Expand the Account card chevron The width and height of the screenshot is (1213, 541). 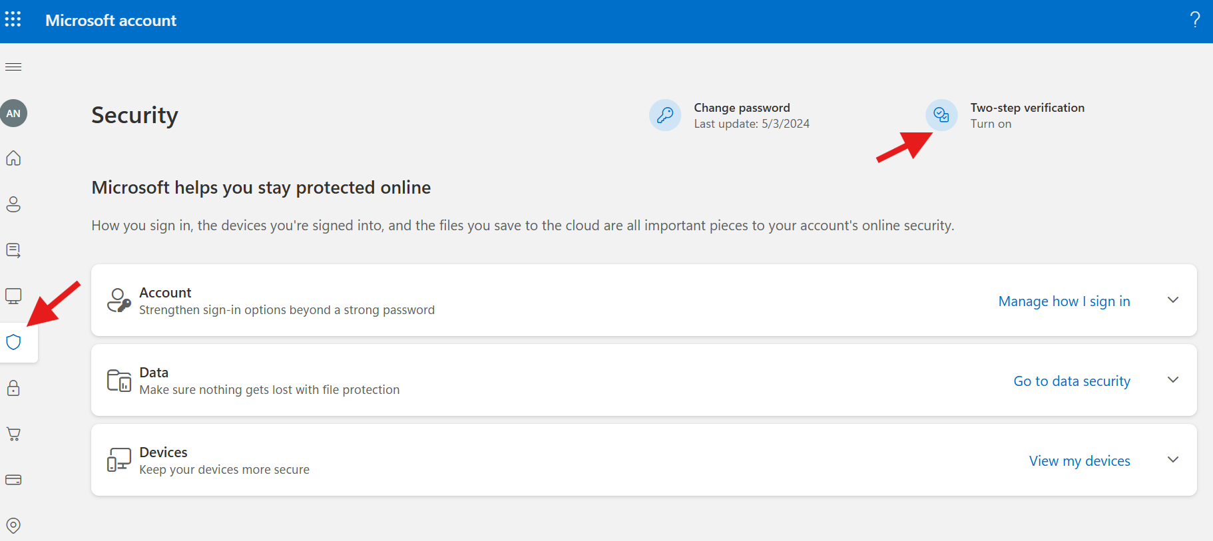pos(1173,300)
